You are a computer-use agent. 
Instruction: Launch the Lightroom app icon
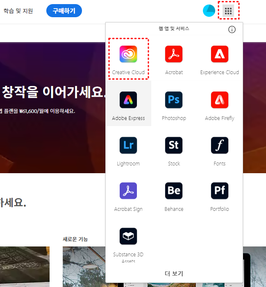pyautogui.click(x=128, y=145)
